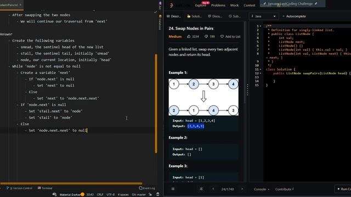The image size is (351, 197).
Task: Change the UTF-8 file encoding
Action: [111, 195]
